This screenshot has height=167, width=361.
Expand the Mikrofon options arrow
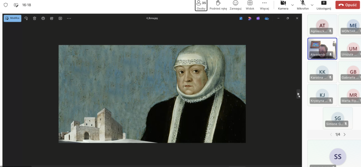pyautogui.click(x=312, y=5)
